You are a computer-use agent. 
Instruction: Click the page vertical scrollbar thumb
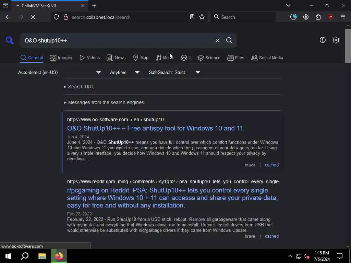(348, 46)
